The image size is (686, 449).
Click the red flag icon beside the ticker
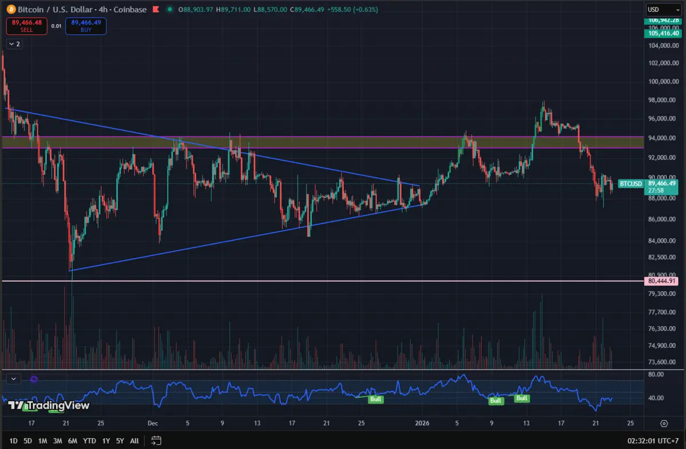pyautogui.click(x=155, y=9)
